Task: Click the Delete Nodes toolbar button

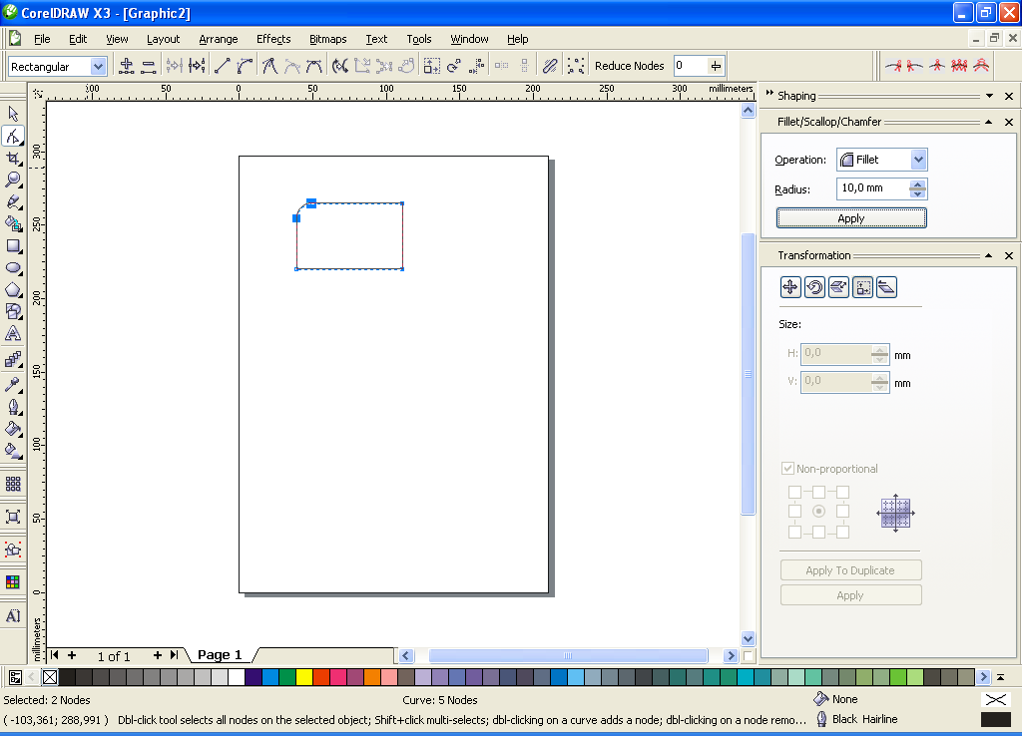Action: [149, 66]
